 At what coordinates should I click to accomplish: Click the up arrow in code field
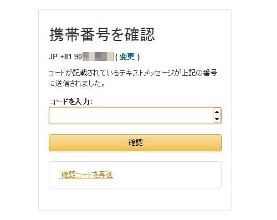[217, 112]
